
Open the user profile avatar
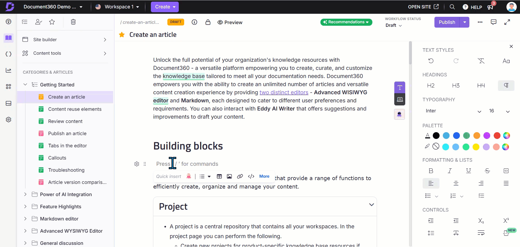511,7
